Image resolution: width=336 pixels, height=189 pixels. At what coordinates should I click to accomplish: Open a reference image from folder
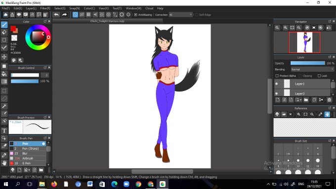coord(284,114)
